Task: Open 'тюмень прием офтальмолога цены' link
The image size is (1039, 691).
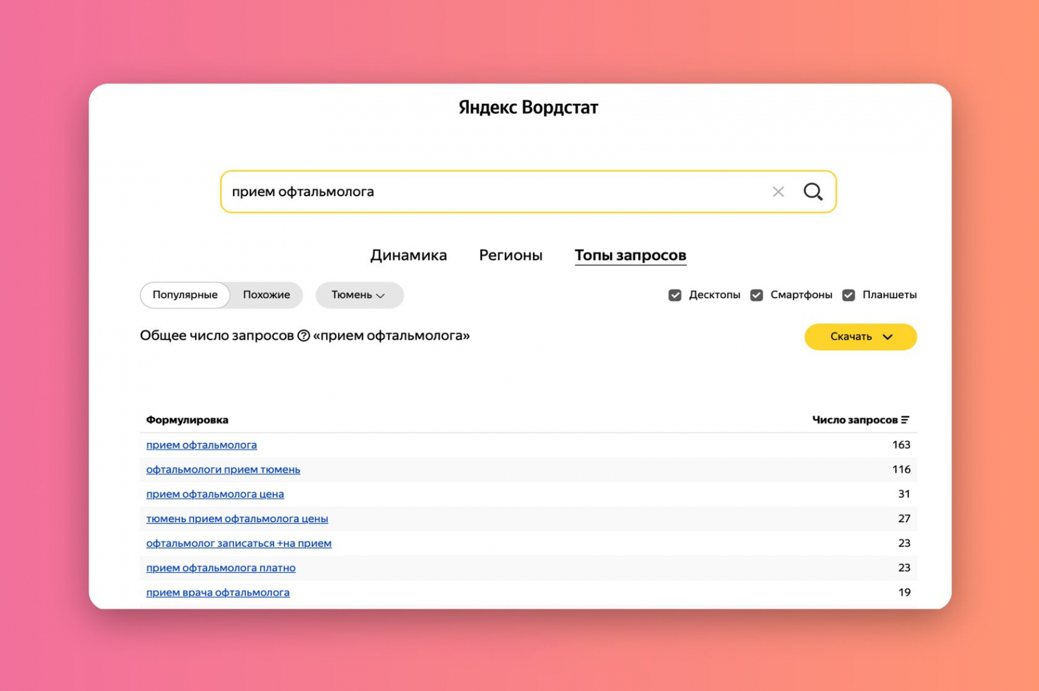Action: [237, 519]
